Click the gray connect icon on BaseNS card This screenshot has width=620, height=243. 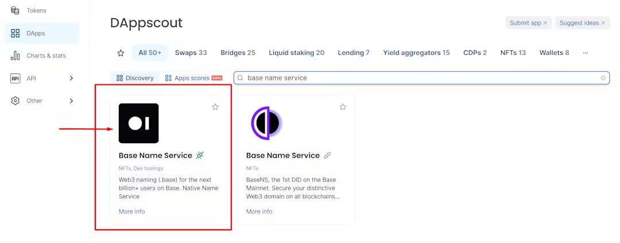[x=327, y=155]
